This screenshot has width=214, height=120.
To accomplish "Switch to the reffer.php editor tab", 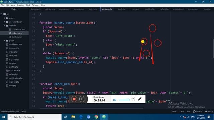I will click(x=164, y=9).
